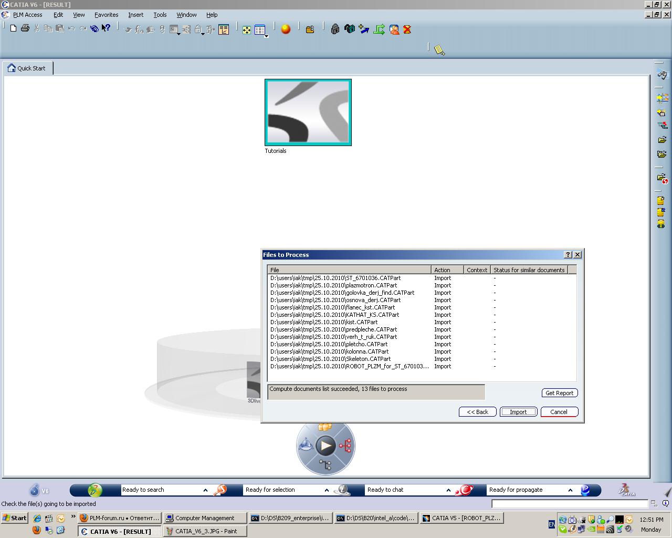Image resolution: width=672 pixels, height=538 pixels.
Task: Click the info chat icon in bottom bar
Action: click(342, 490)
